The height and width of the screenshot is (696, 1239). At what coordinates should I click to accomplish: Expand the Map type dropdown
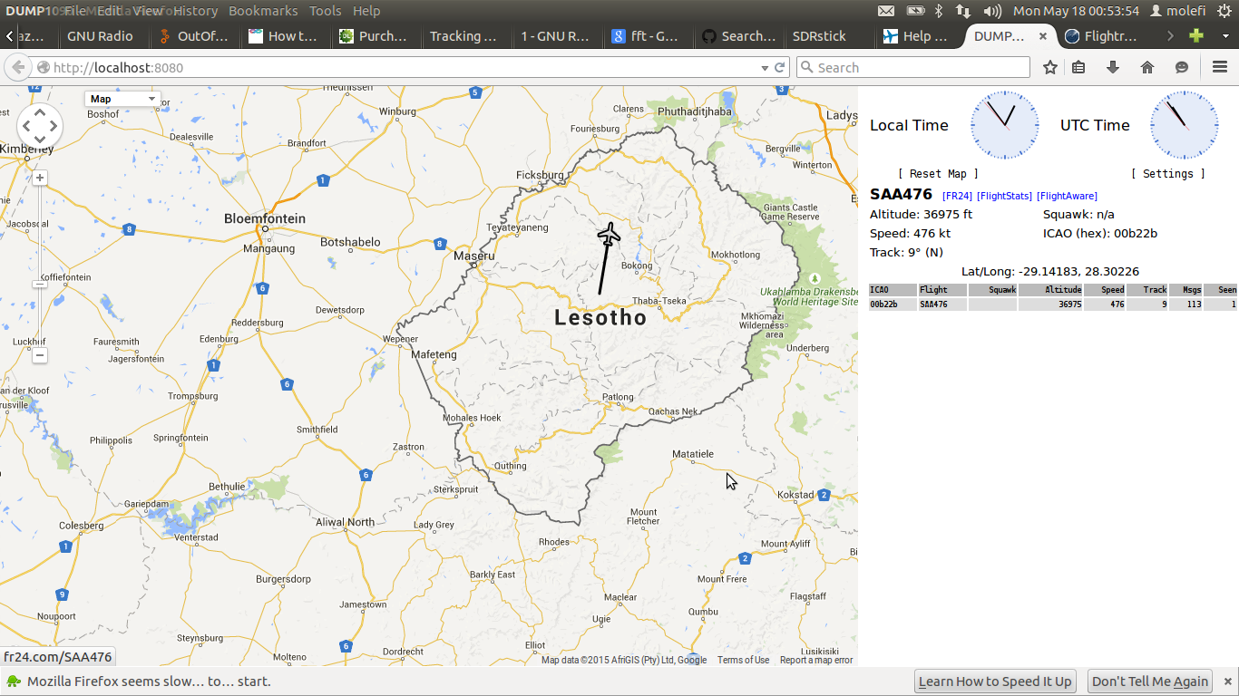tap(122, 99)
